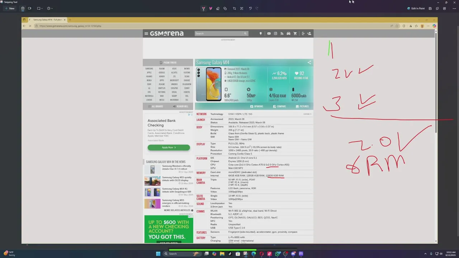Screen dimensions: 459x258
Task: Open All Brands list
Action: tap(155, 106)
